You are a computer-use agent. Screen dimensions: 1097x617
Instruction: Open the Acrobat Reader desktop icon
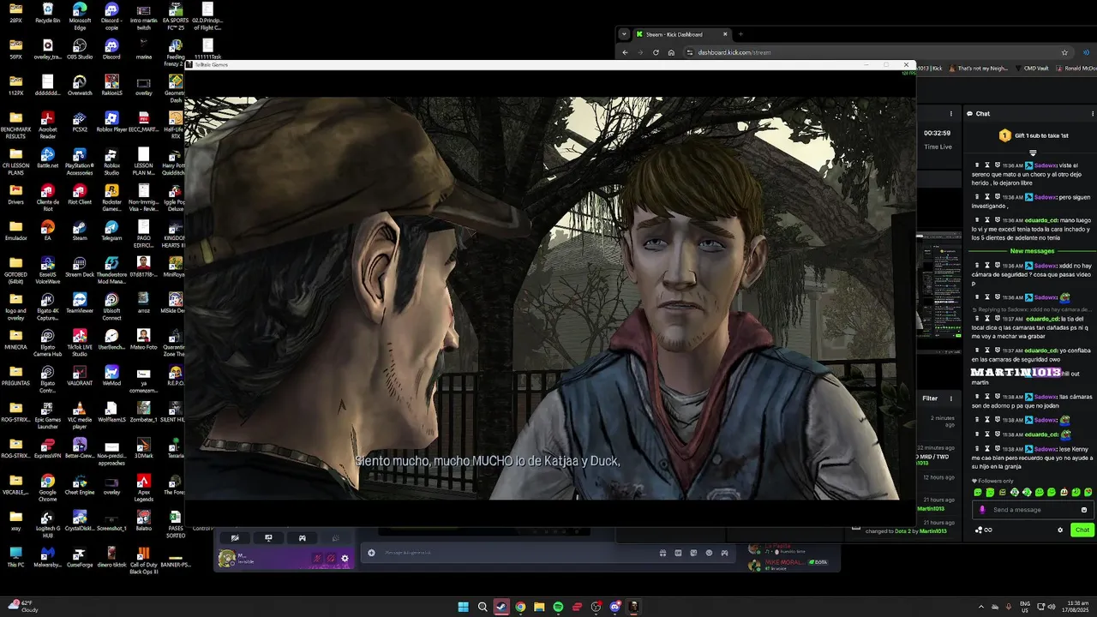[x=48, y=124]
